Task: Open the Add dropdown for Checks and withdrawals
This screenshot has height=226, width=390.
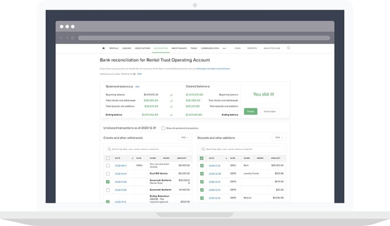Action: [185, 137]
